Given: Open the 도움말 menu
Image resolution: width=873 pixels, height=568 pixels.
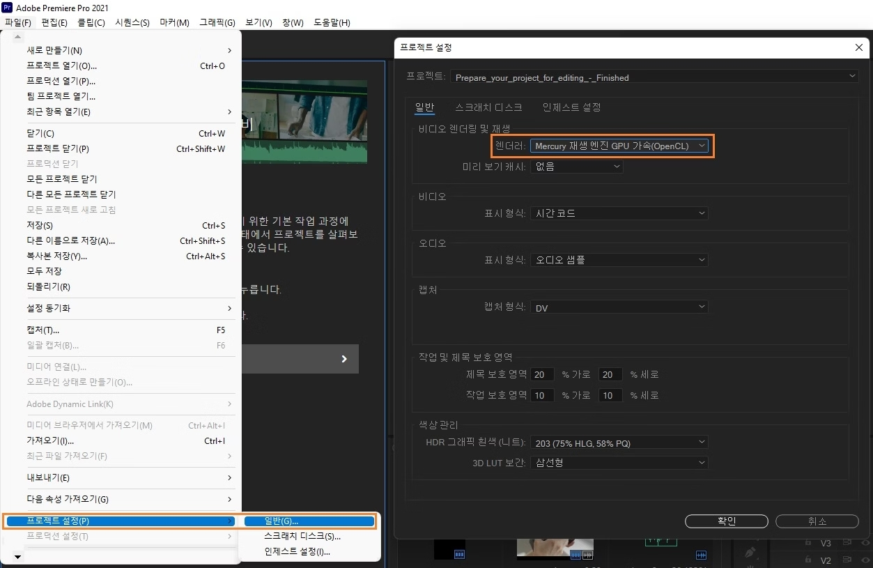Looking at the screenshot, I should 332,22.
